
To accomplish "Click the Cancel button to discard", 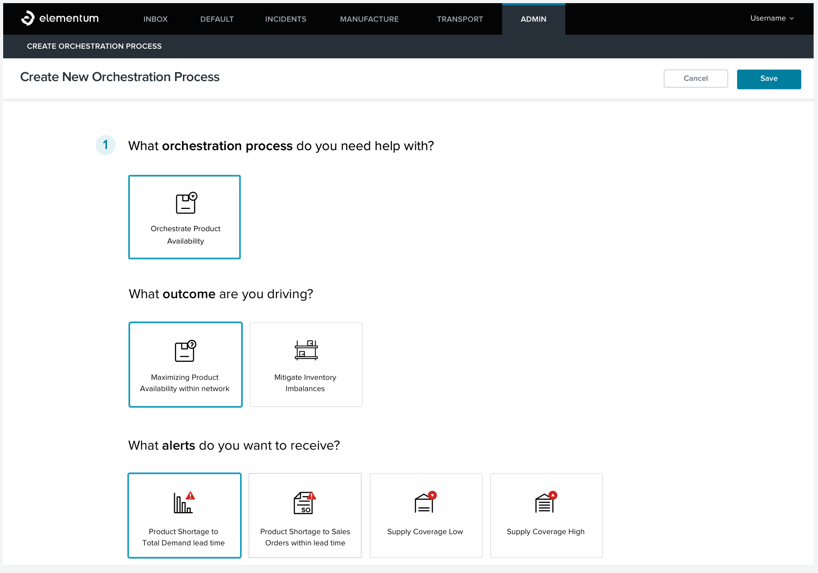I will (x=696, y=78).
